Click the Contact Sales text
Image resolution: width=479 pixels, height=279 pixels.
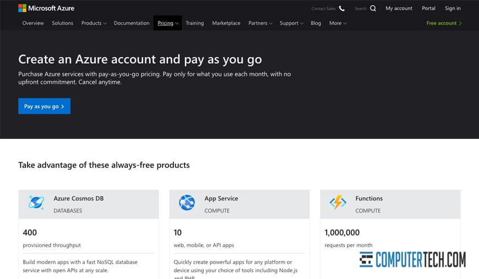point(323,9)
